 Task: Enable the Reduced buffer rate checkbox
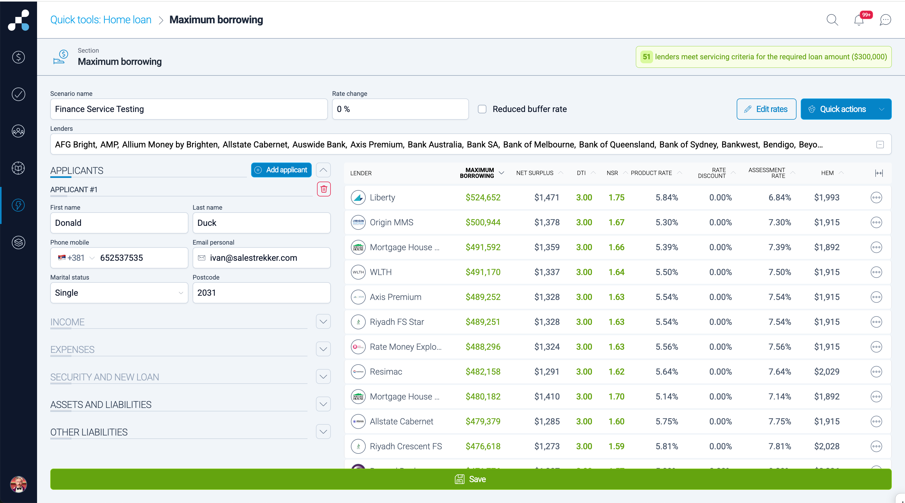click(x=482, y=109)
